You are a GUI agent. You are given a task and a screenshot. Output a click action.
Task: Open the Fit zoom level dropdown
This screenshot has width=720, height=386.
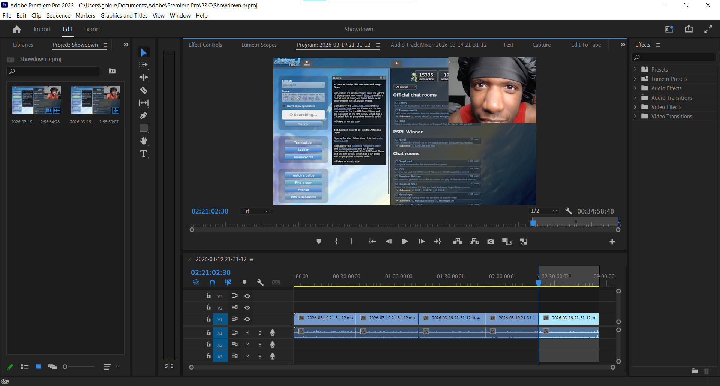click(x=255, y=211)
